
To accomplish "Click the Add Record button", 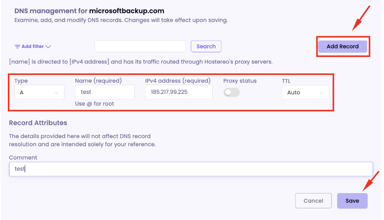I will [343, 46].
